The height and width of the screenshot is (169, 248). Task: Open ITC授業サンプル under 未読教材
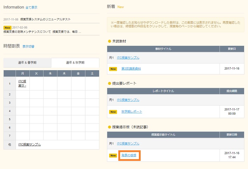tap(128, 58)
